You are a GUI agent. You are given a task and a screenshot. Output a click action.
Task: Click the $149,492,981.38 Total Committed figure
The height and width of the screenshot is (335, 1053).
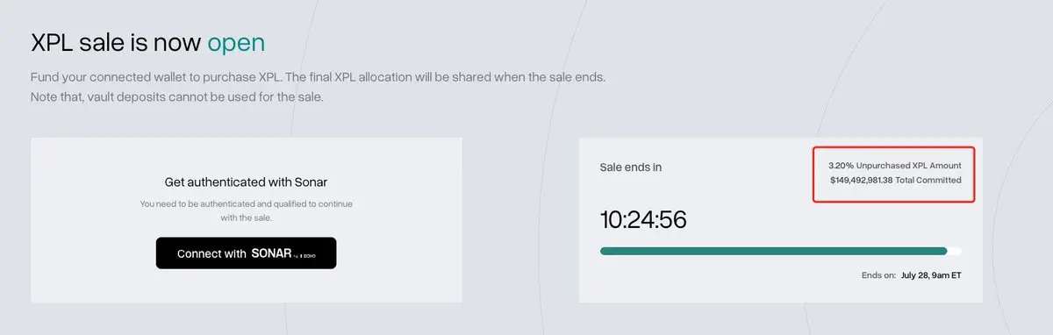pos(895,180)
